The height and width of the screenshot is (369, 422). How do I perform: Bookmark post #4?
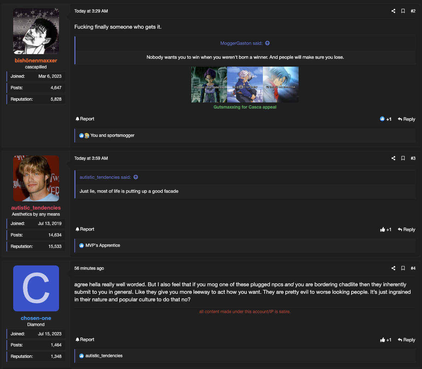pyautogui.click(x=403, y=268)
